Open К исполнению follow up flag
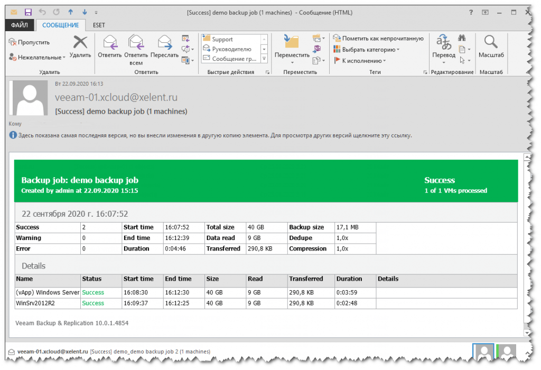This screenshot has width=541, height=370. 360,61
